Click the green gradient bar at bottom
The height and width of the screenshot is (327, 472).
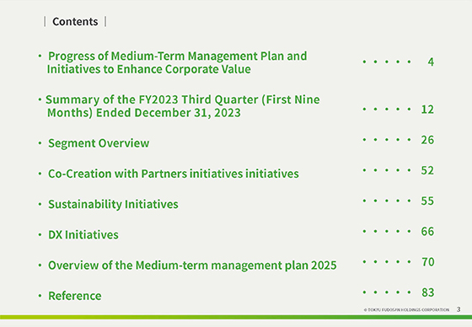(236, 317)
